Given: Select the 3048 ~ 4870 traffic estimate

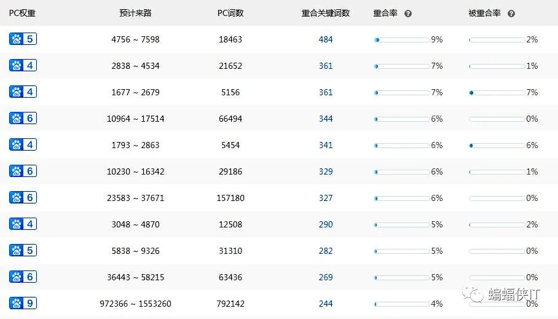Looking at the screenshot, I should pos(135,224).
